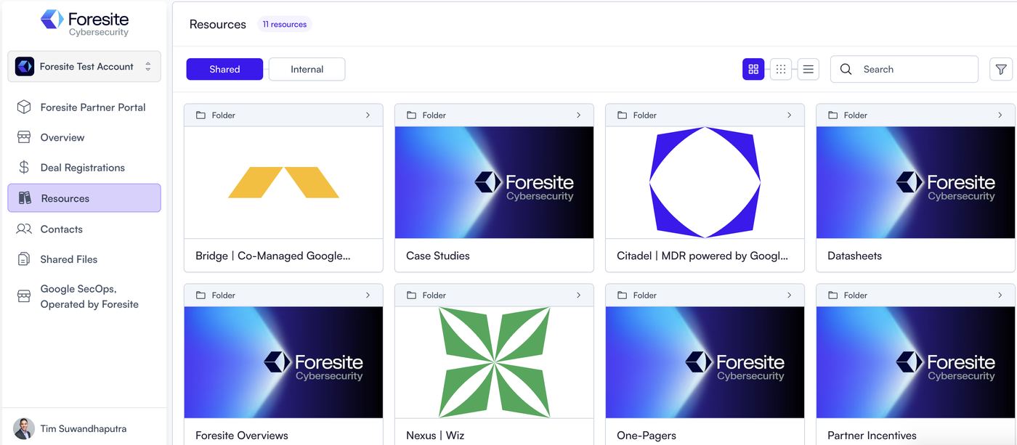The height and width of the screenshot is (445, 1017).
Task: Click the Foresite Partner Portal cube icon
Action: 24,107
